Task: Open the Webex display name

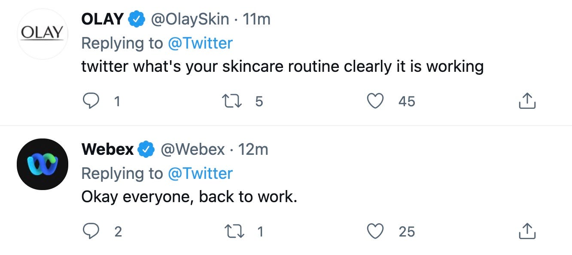Action: click(x=108, y=149)
